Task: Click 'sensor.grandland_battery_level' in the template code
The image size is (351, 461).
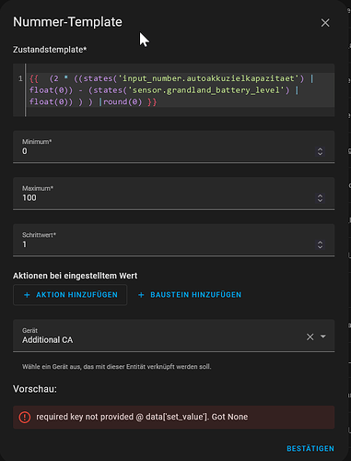Action: (x=206, y=90)
